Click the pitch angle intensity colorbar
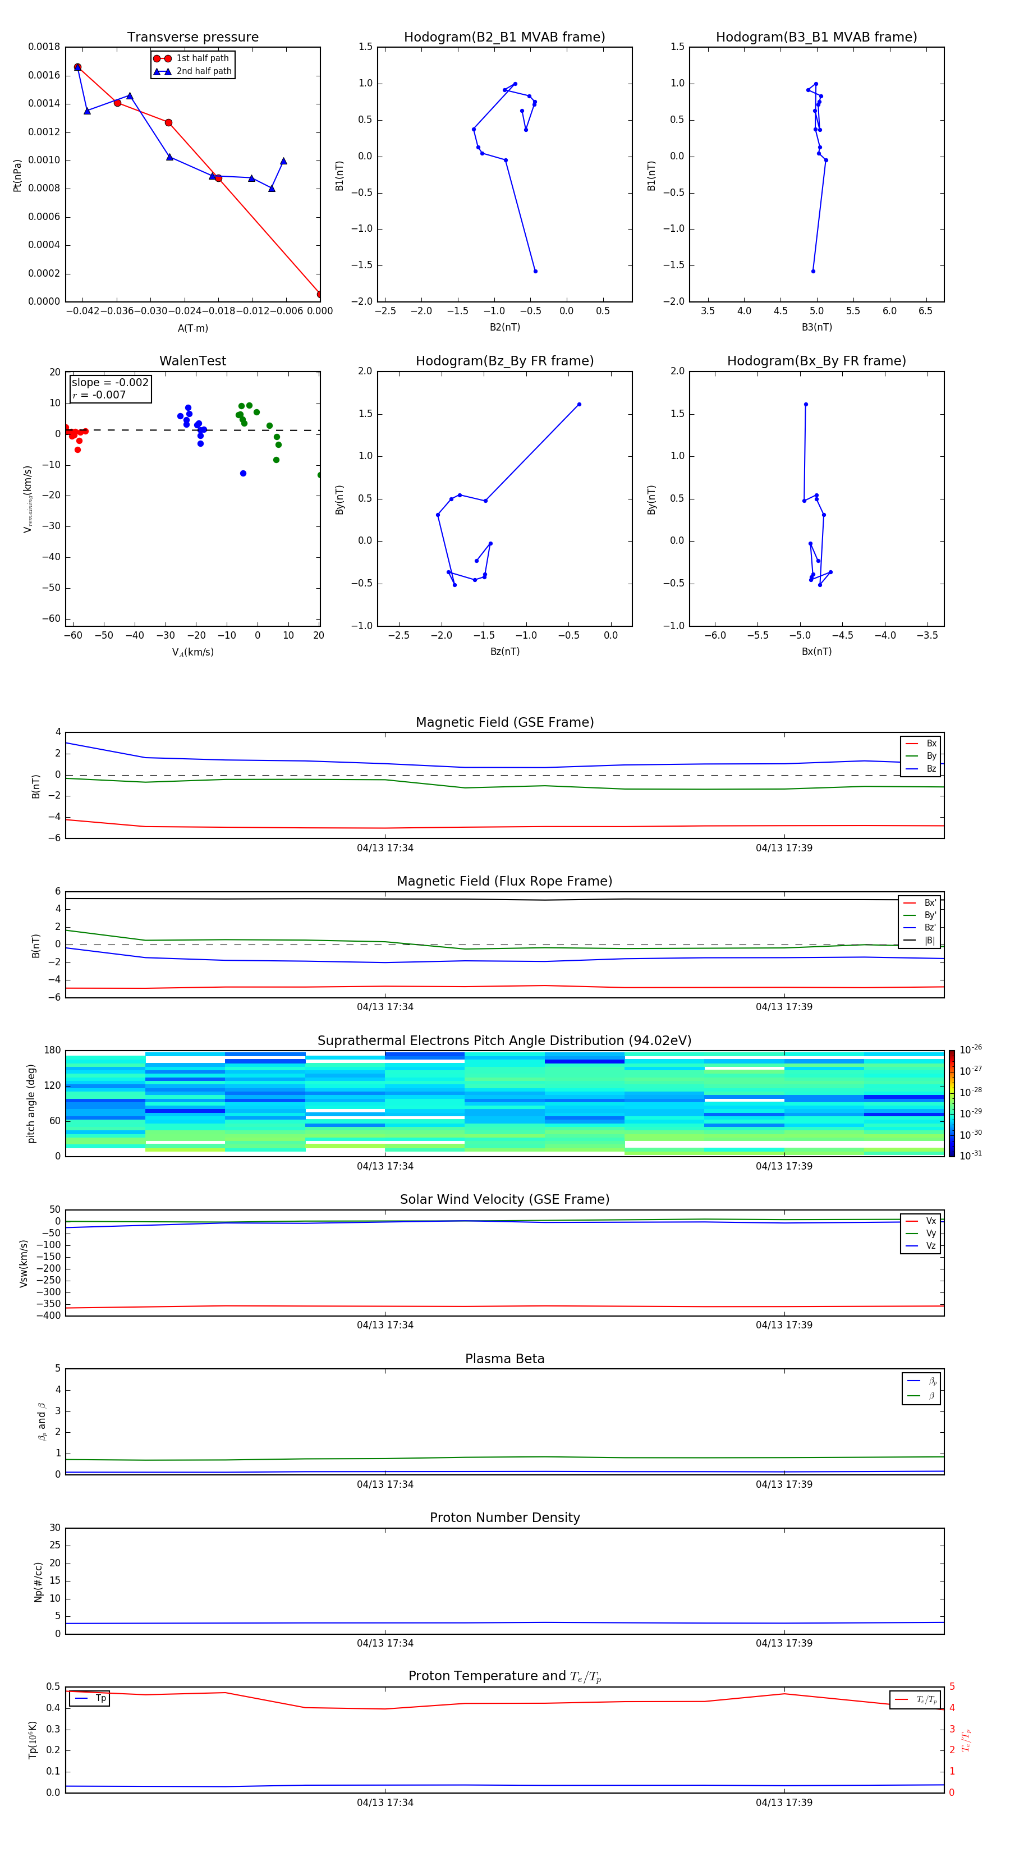Image resolution: width=1010 pixels, height=1852 pixels. (951, 1103)
